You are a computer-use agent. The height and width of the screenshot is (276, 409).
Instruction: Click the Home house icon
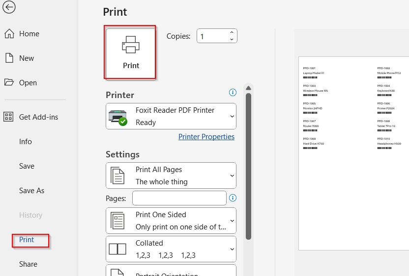[x=9, y=33]
